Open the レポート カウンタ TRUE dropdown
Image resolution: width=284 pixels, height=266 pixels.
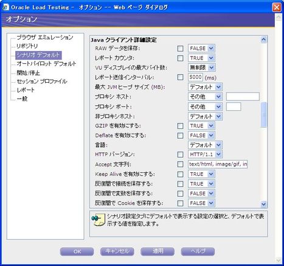(x=201, y=58)
